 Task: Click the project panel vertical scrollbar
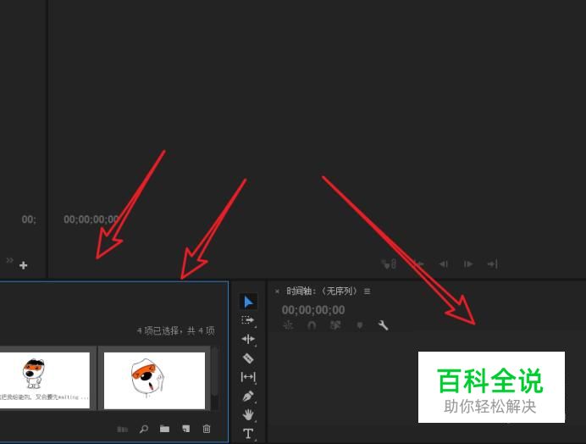[x=215, y=378]
